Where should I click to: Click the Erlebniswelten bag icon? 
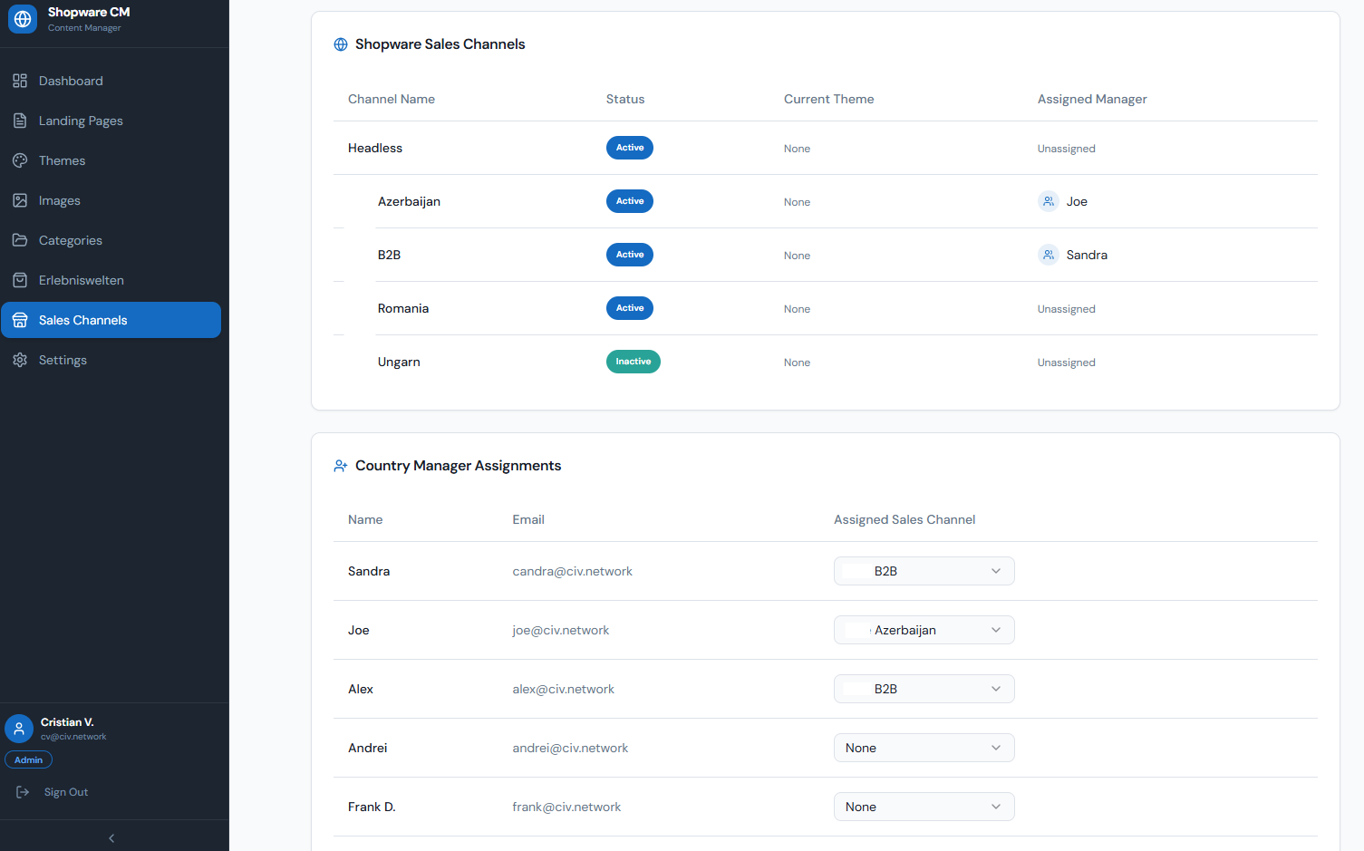[x=20, y=280]
